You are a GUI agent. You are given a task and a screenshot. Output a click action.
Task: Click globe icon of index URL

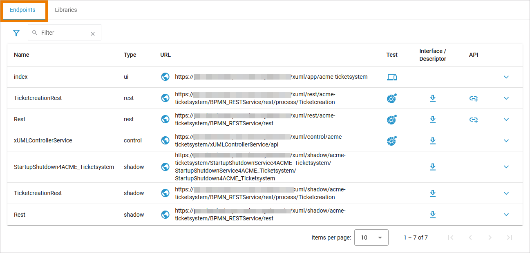coord(165,77)
